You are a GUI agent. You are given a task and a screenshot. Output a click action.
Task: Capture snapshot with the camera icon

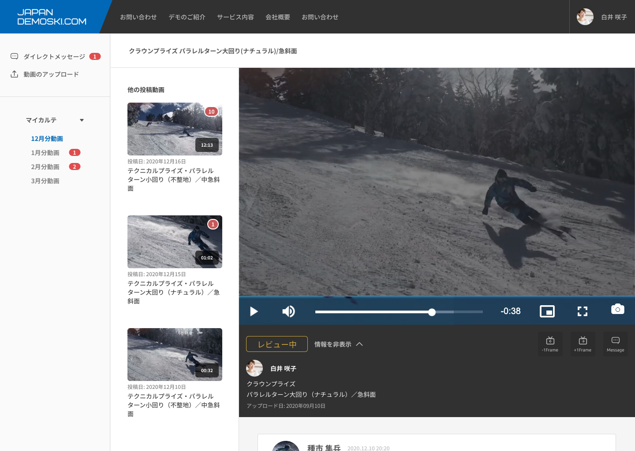pyautogui.click(x=617, y=309)
